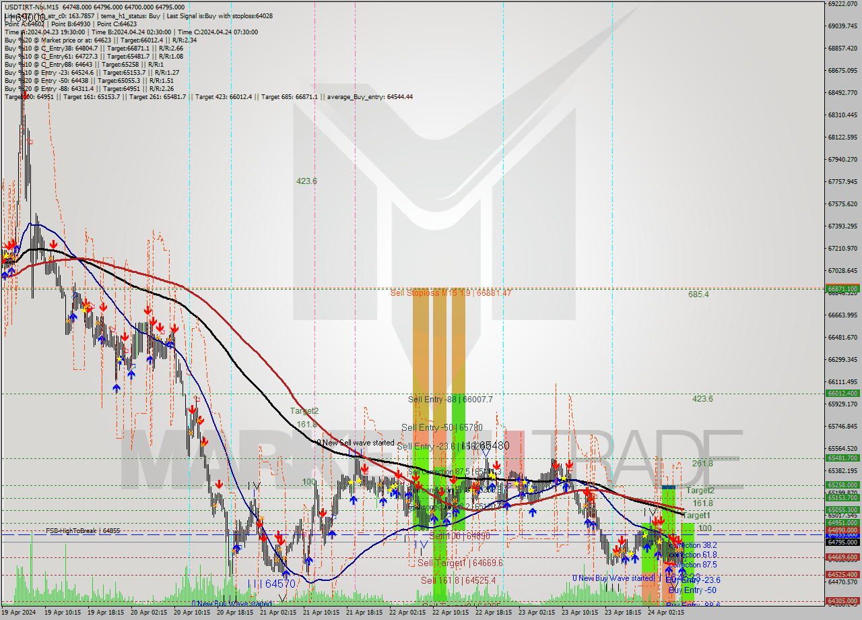The image size is (862, 620).
Task: Select the '23 Apr 18:15' time axis label
Action: (x=624, y=613)
